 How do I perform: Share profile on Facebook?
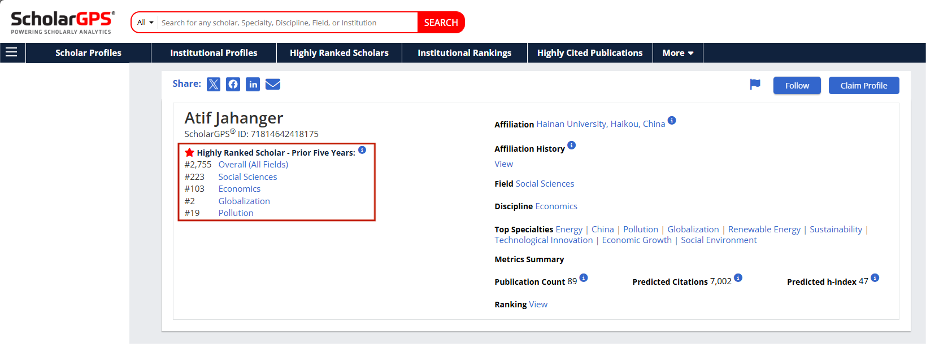coord(233,85)
